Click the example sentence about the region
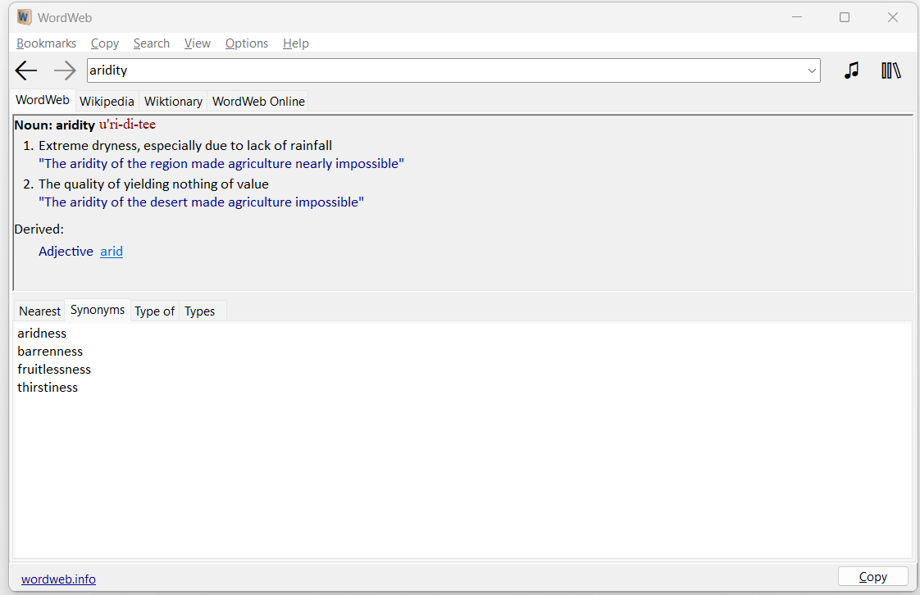 pos(221,164)
